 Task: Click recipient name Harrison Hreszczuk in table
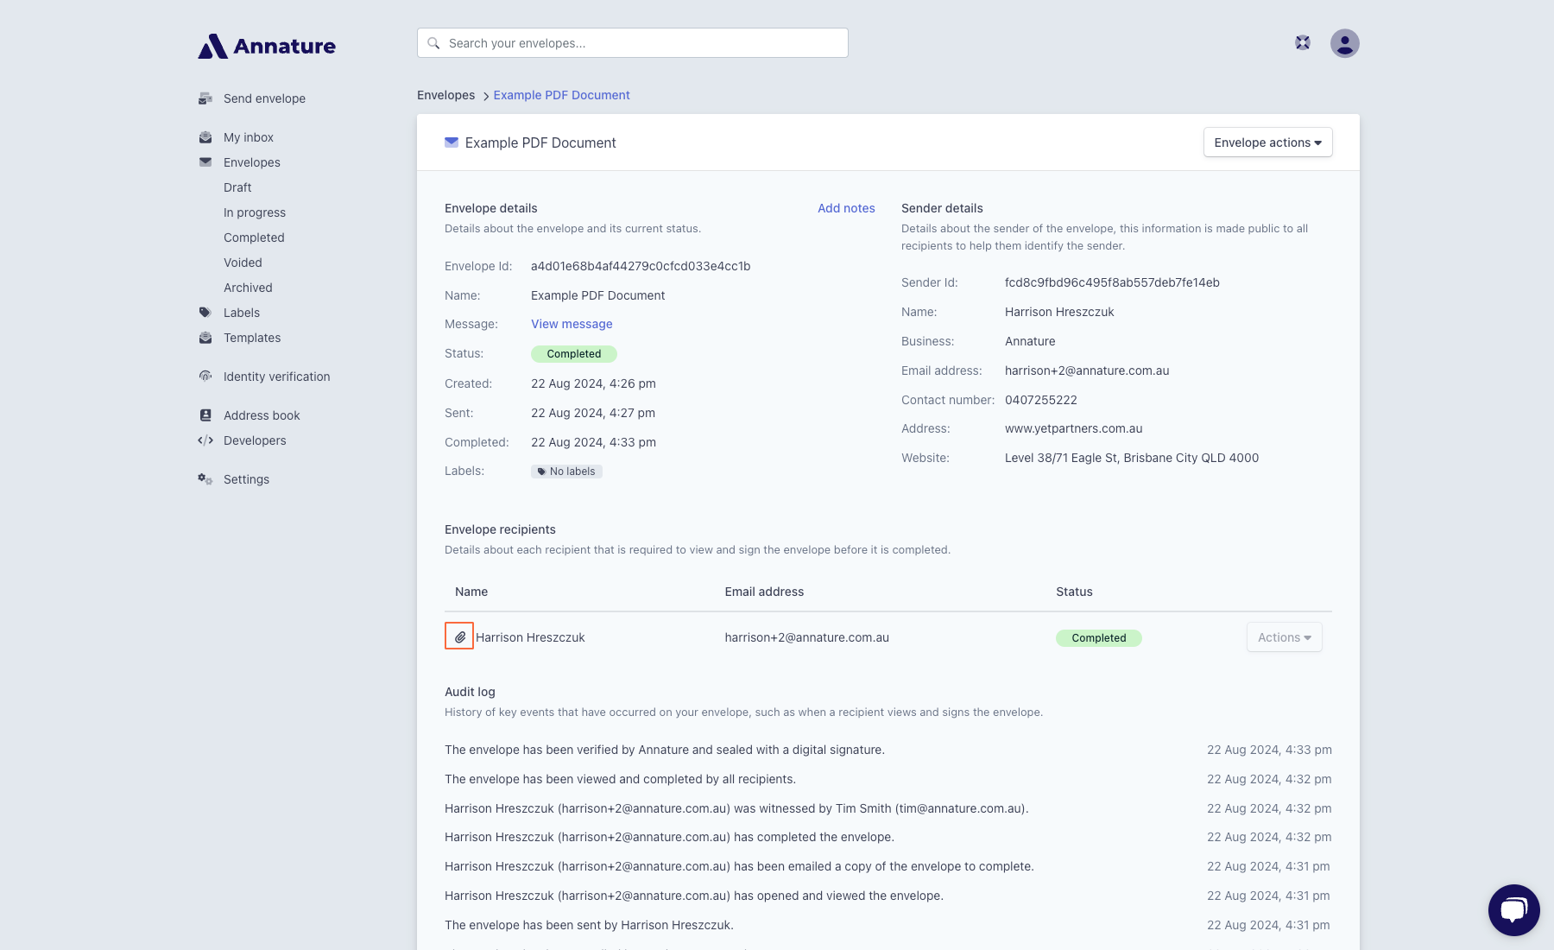pyautogui.click(x=530, y=637)
